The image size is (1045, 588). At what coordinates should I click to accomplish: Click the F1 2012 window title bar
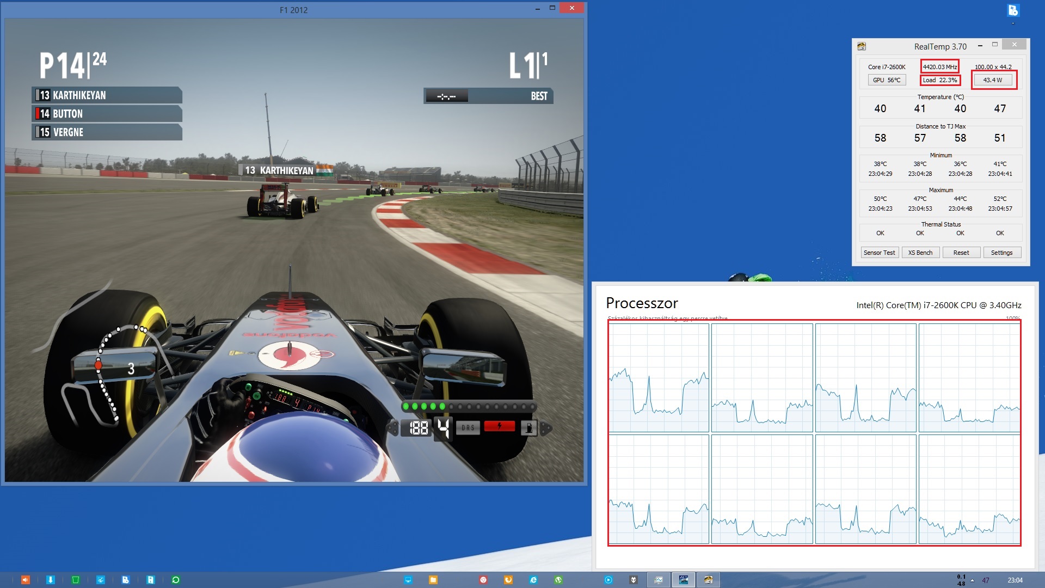pyautogui.click(x=293, y=10)
